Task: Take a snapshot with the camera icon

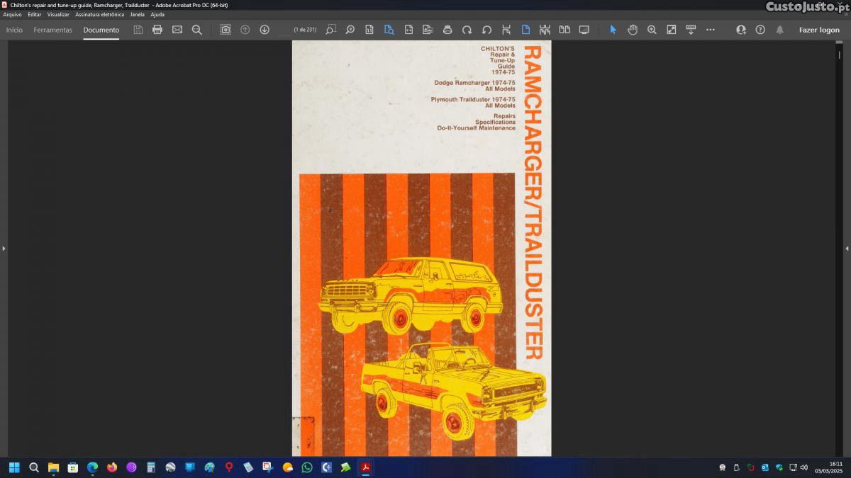Action: 226,30
